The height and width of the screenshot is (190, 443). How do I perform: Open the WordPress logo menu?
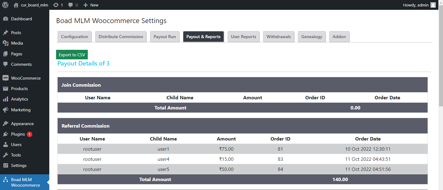coord(5,5)
